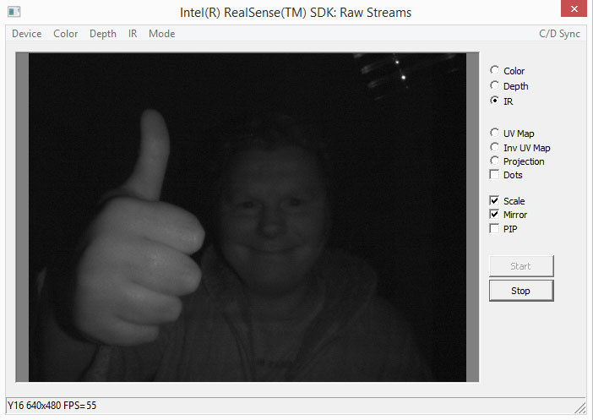This screenshot has width=593, height=420.
Task: Click the application icon in title bar
Action: pyautogui.click(x=14, y=12)
